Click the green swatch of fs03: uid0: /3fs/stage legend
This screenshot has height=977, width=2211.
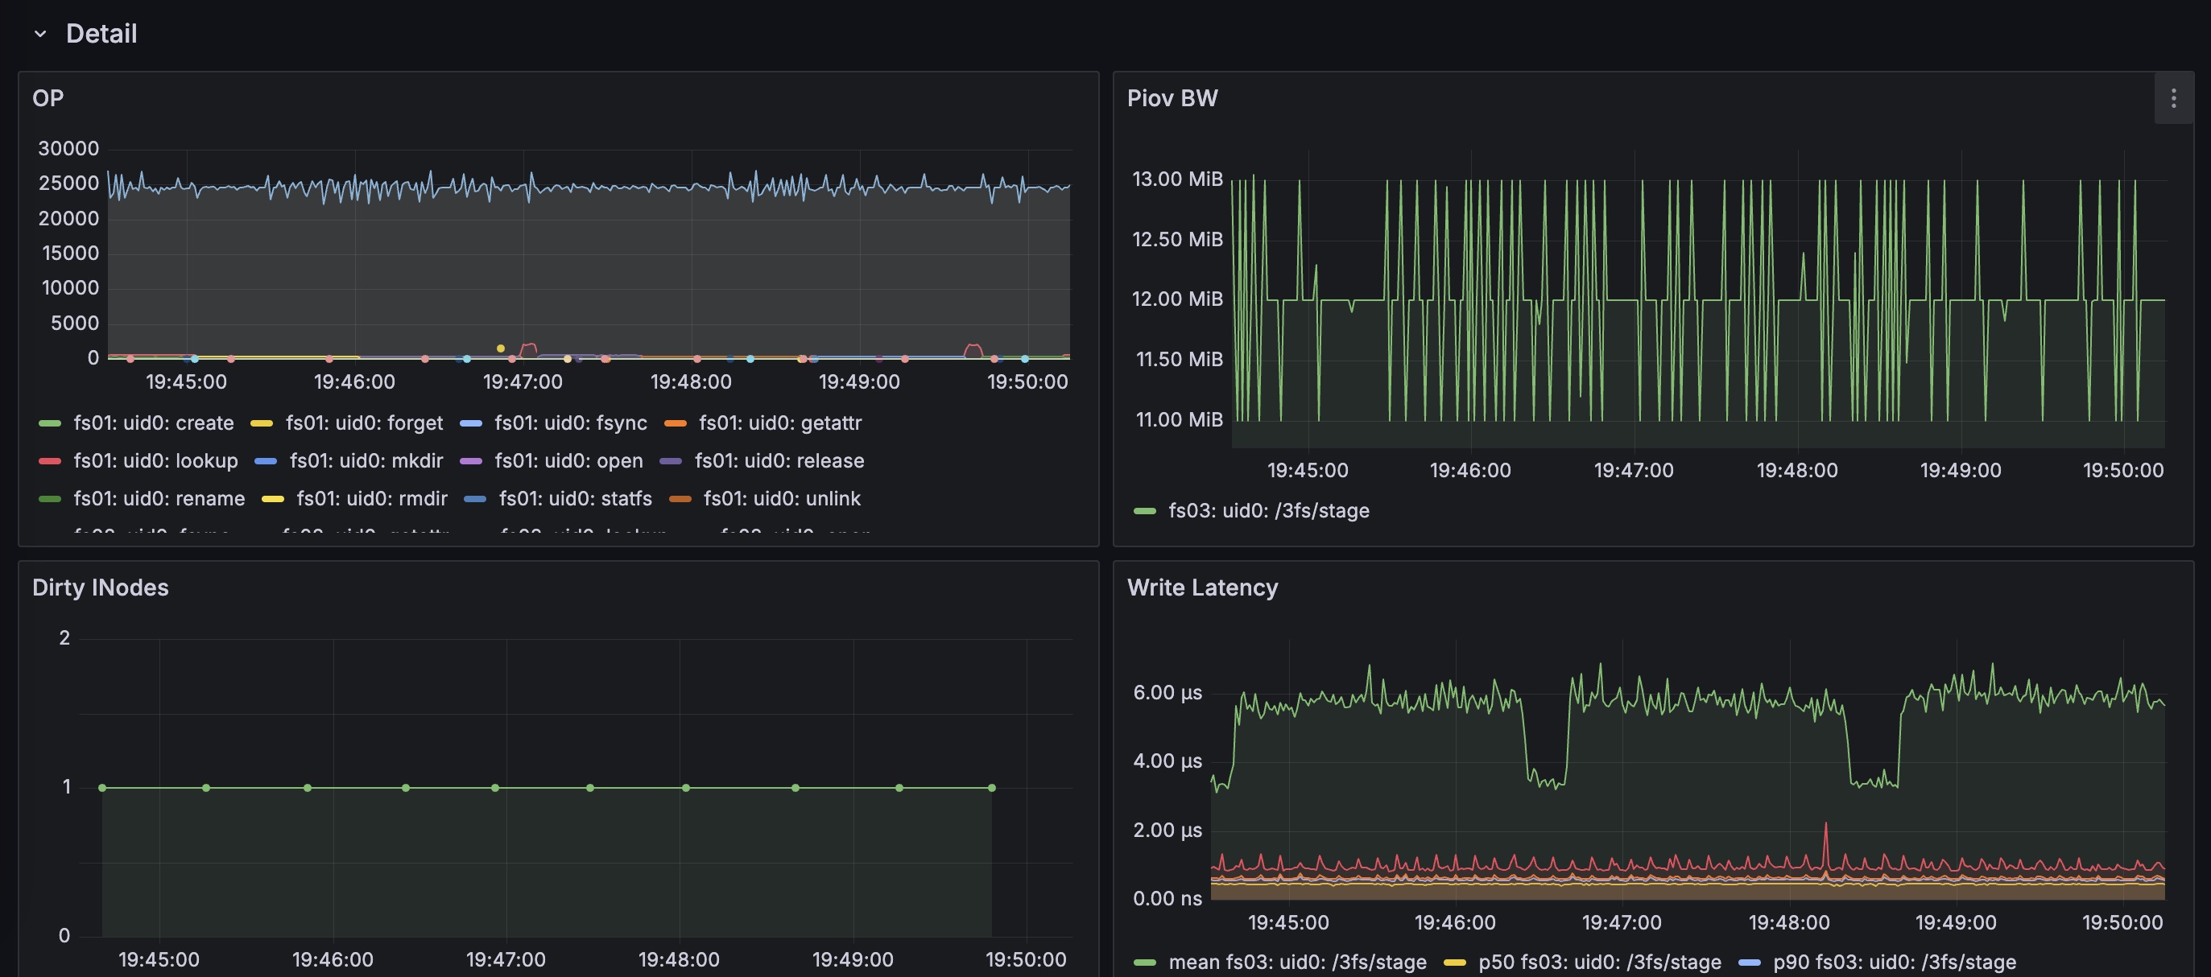pyautogui.click(x=1145, y=511)
